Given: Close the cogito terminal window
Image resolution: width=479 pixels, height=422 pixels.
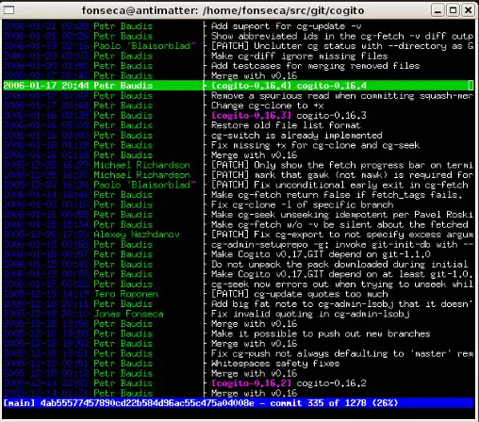Looking at the screenshot, I should 468,10.
